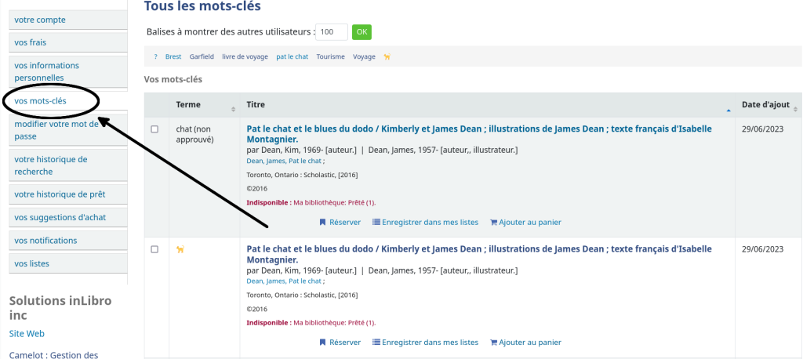The image size is (803, 359).
Task: Check the box for 'chat (non approuvé)' row
Action: tap(154, 129)
